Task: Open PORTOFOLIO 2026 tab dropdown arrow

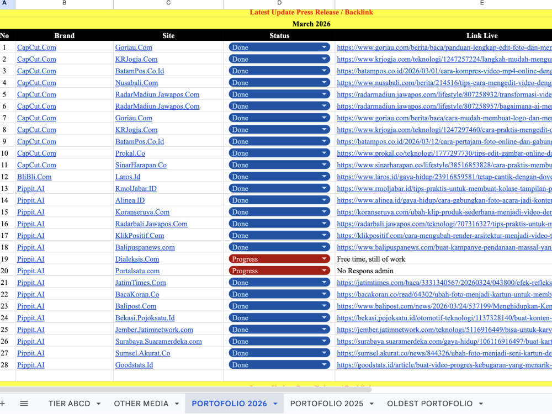Action: pos(275,404)
